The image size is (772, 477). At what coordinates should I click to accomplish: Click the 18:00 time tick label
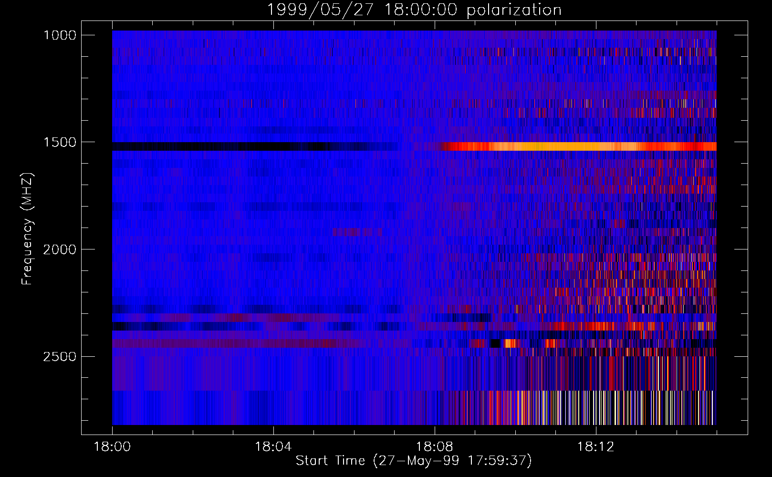coord(112,447)
